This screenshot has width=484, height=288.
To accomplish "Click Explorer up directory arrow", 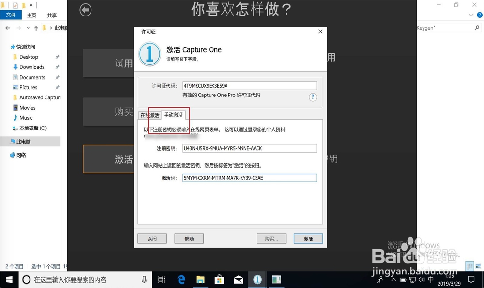I will point(36,28).
